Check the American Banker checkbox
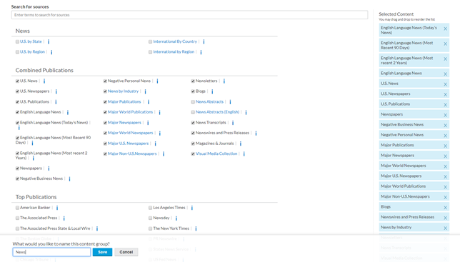 point(17,208)
